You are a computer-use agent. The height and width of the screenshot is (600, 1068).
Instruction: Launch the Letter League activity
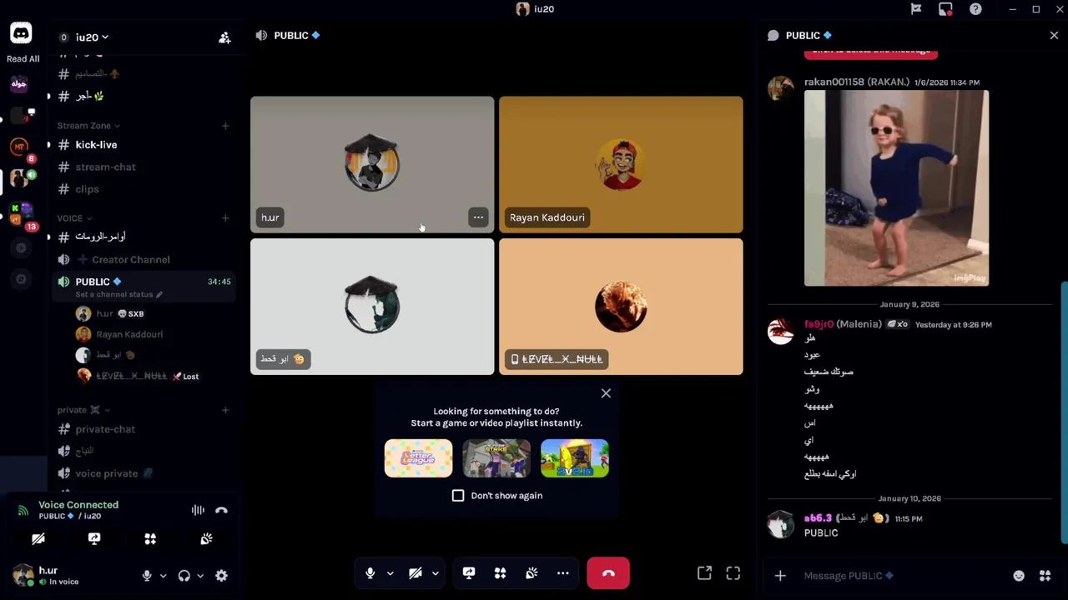(x=418, y=458)
